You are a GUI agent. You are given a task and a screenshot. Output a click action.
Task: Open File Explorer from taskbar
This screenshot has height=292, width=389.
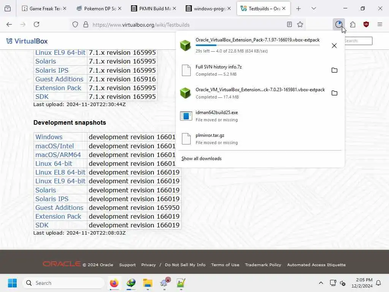[x=148, y=283]
